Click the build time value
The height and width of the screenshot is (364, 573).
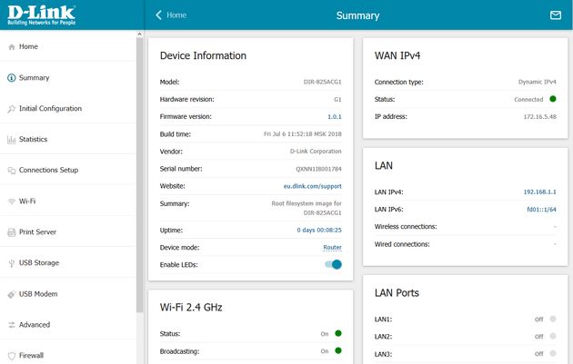(x=303, y=134)
